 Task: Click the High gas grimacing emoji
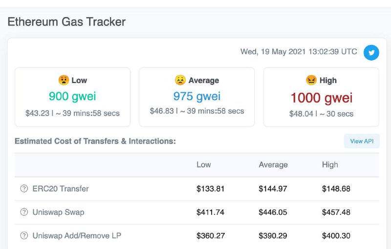tap(311, 80)
